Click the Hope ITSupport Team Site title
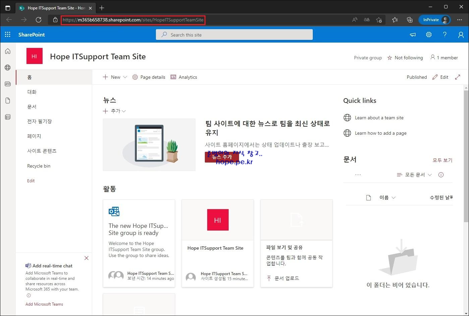Viewport: 469px width, 316px height. [x=98, y=56]
